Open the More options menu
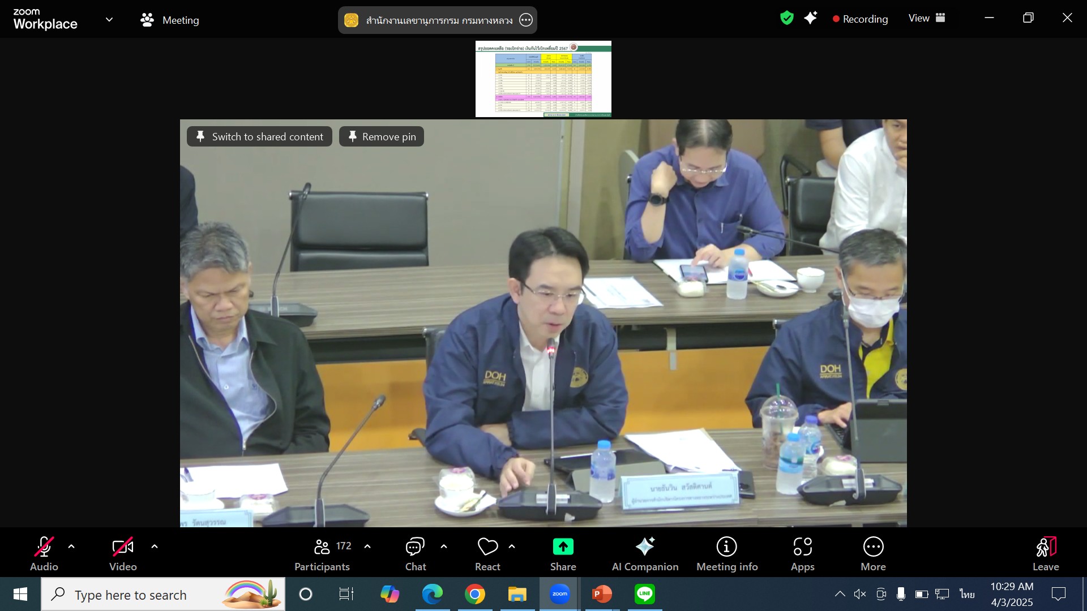This screenshot has width=1087, height=611. [873, 552]
